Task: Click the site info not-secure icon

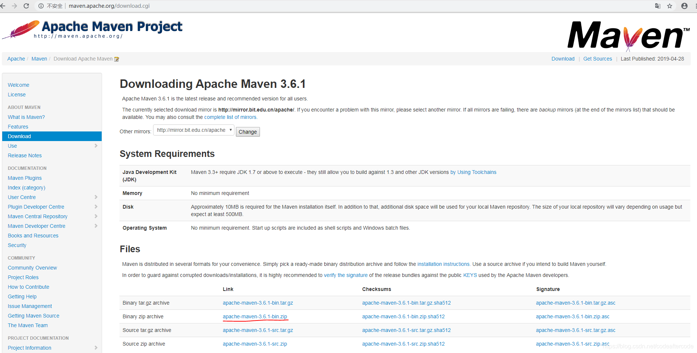Action: click(x=41, y=6)
